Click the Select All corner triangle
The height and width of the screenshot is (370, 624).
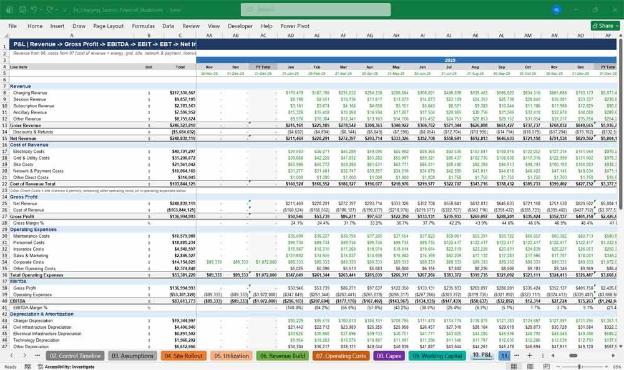(x=5, y=36)
